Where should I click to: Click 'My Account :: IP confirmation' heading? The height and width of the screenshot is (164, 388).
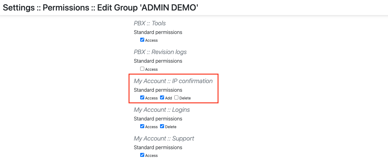point(173,81)
